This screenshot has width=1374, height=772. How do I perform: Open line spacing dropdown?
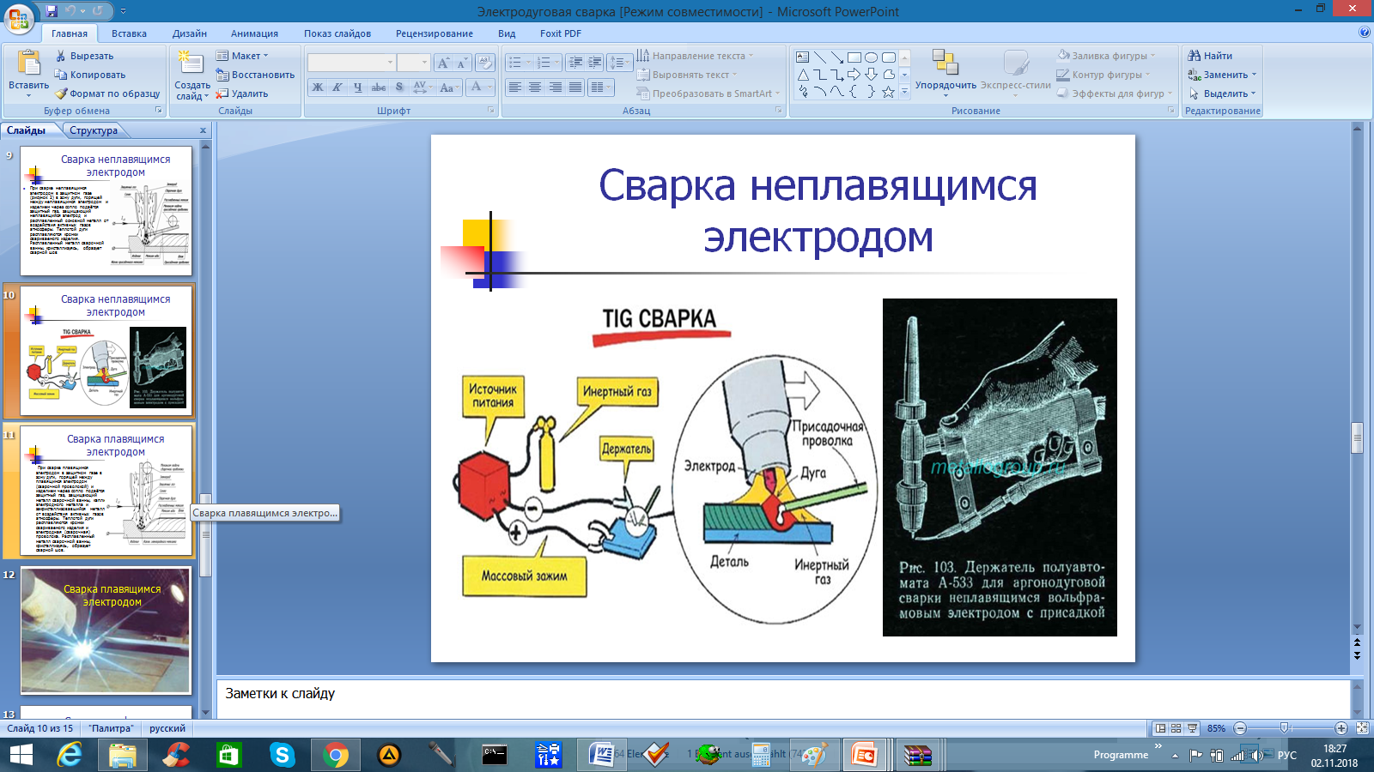pos(618,63)
